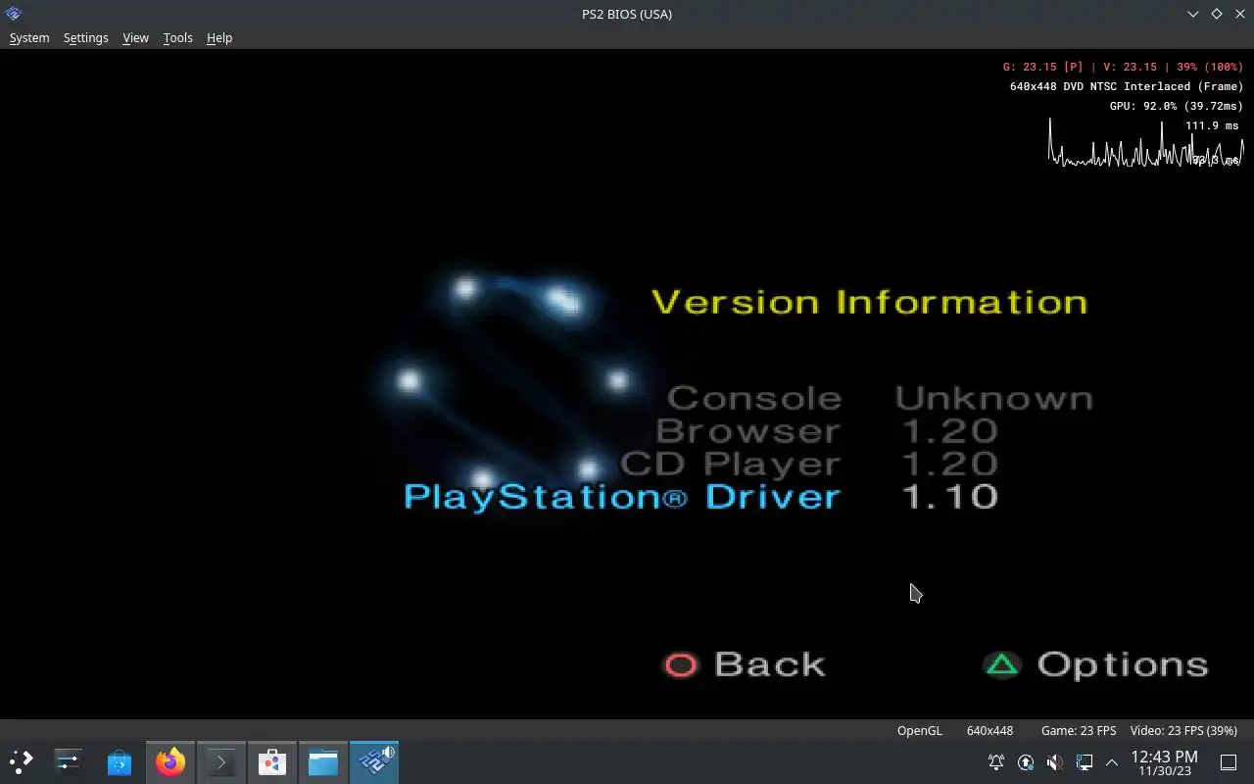Open the Tools menu
The image size is (1254, 784).
pos(177,37)
